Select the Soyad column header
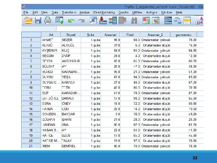Viewport: 217px width, 163px height. [71, 35]
